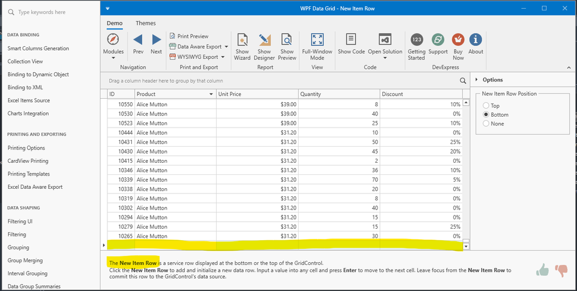Choose None for New Item Row Position
This screenshot has height=291, width=577.
coord(486,124)
